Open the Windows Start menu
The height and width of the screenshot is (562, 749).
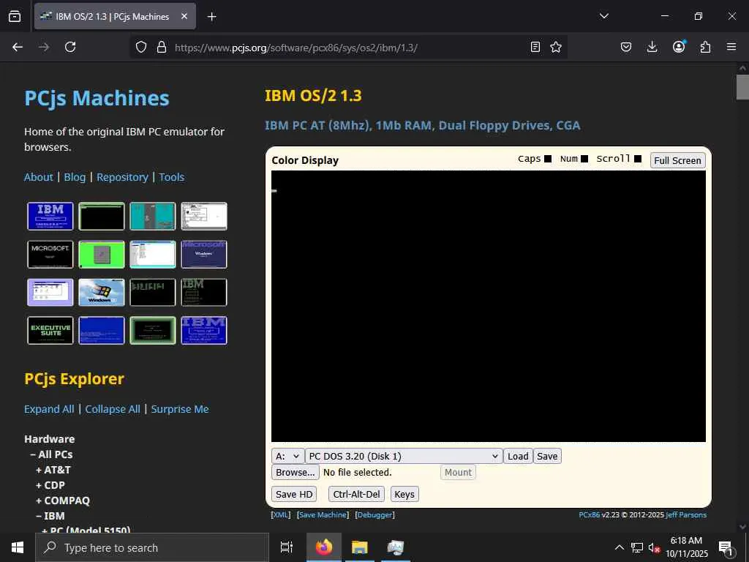[18, 547]
